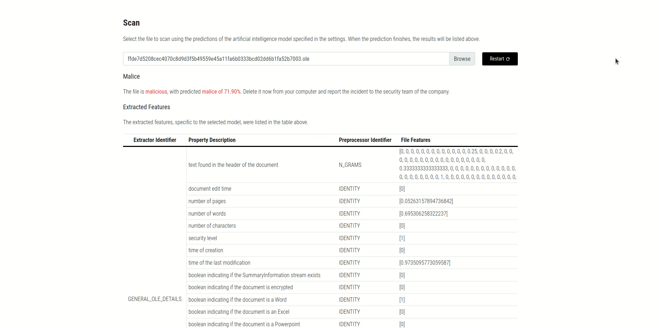
Task: Click 'time of the last modification' property
Action: coord(219,263)
